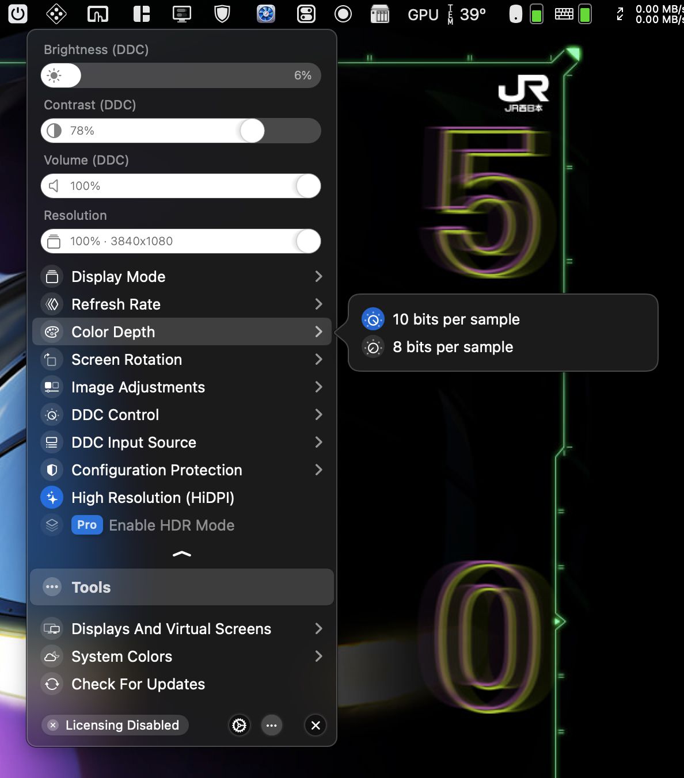Expand System Colors submenu chevron
684x778 pixels.
[318, 657]
